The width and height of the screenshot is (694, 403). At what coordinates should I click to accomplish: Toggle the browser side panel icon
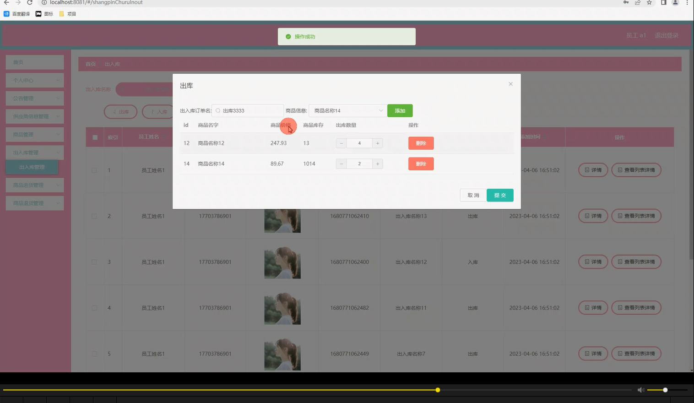click(663, 2)
